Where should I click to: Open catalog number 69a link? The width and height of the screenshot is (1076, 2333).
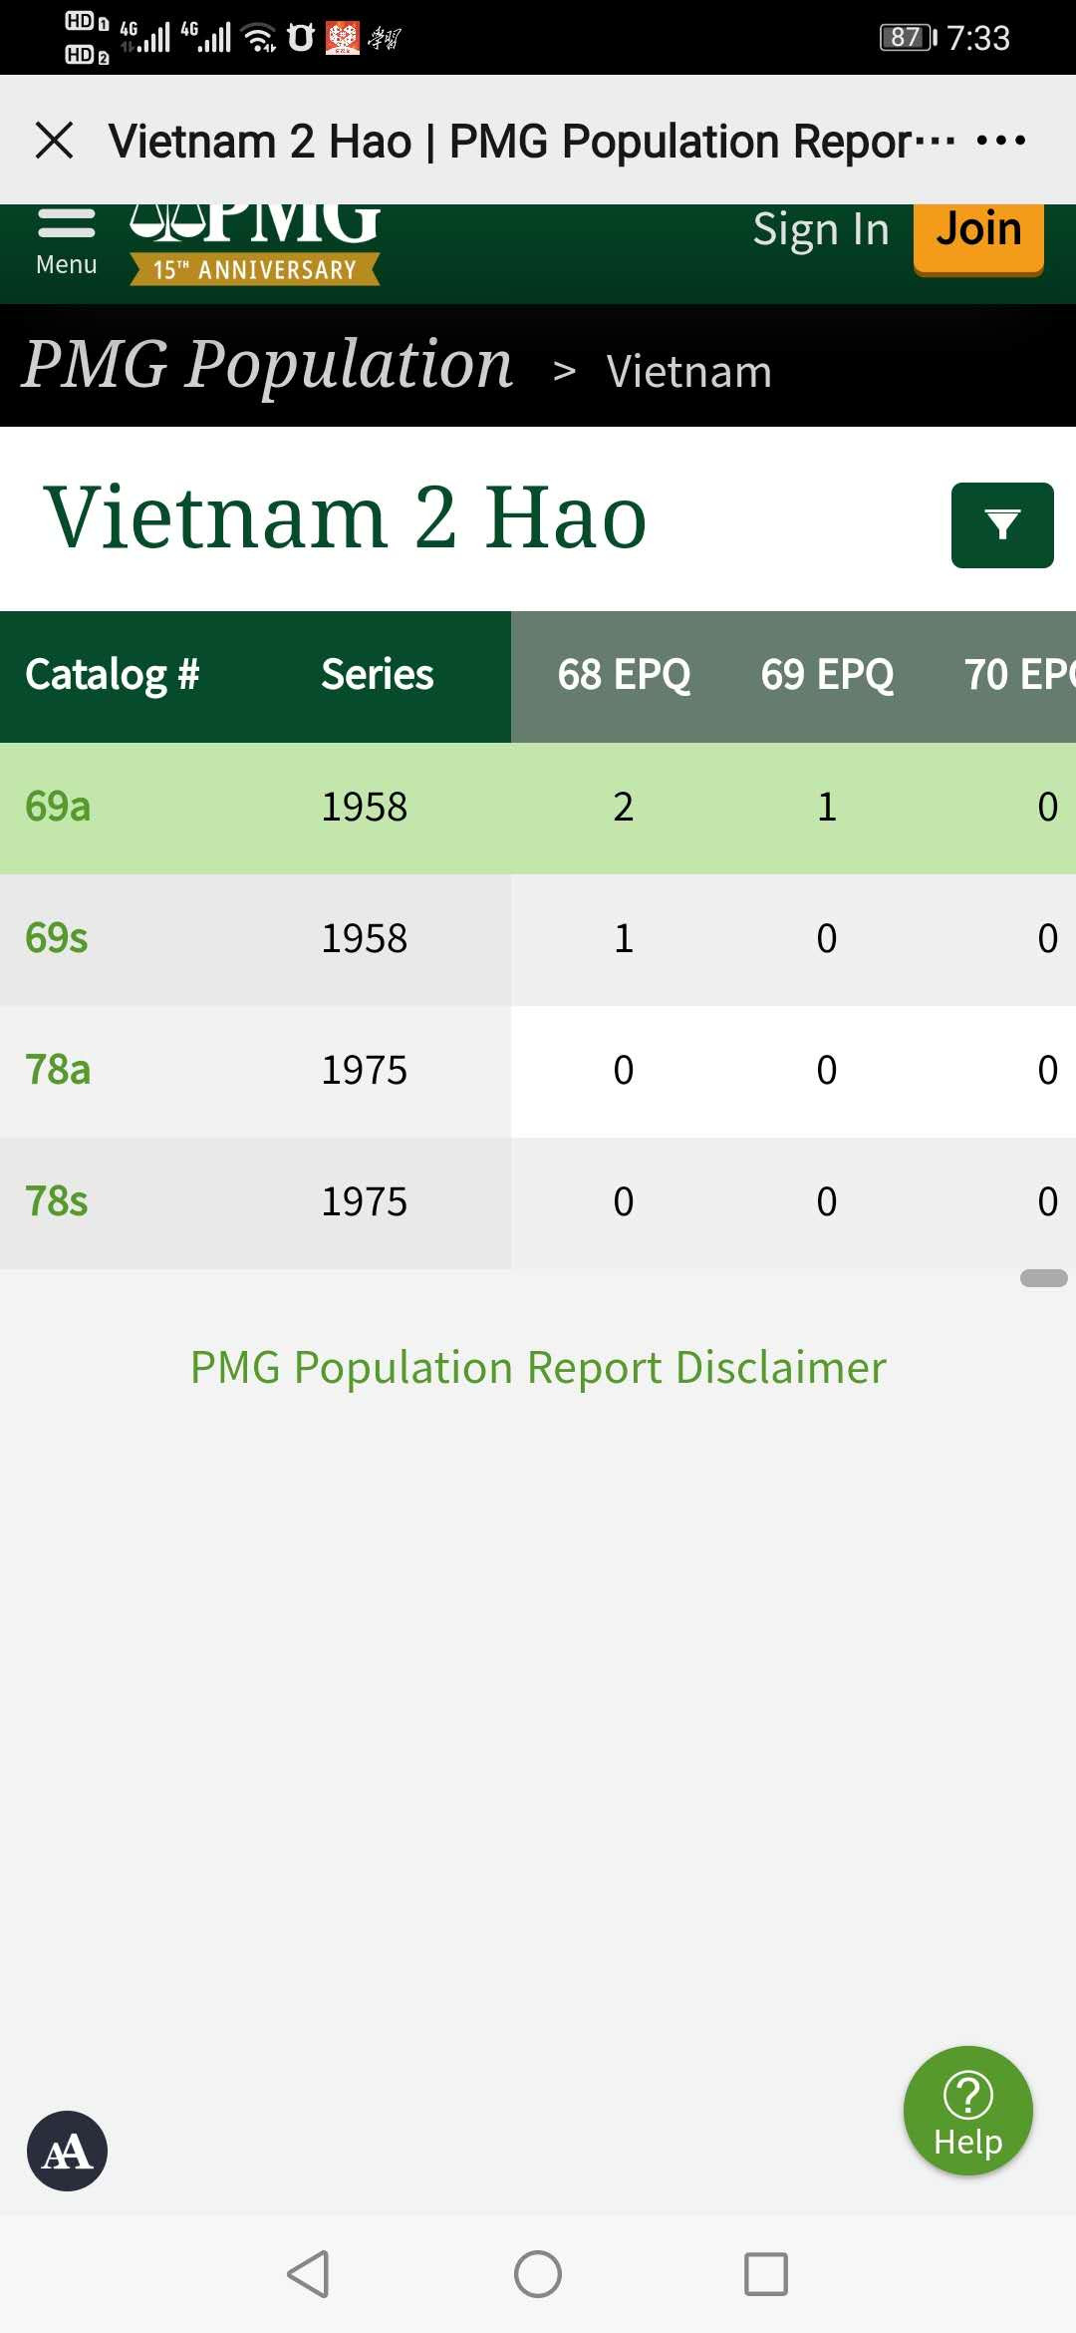point(58,807)
